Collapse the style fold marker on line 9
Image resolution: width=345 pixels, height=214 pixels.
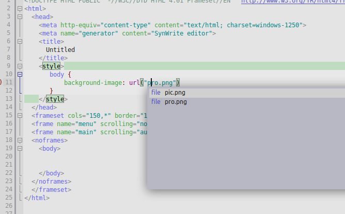(20, 66)
